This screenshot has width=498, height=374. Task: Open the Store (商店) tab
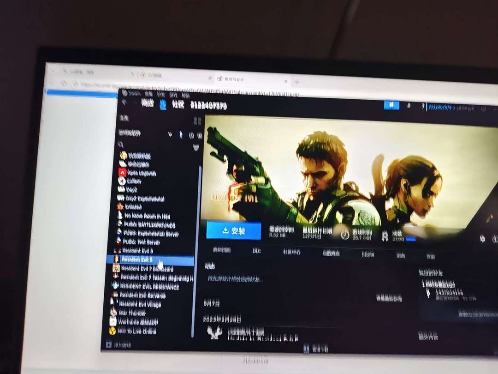tap(147, 103)
